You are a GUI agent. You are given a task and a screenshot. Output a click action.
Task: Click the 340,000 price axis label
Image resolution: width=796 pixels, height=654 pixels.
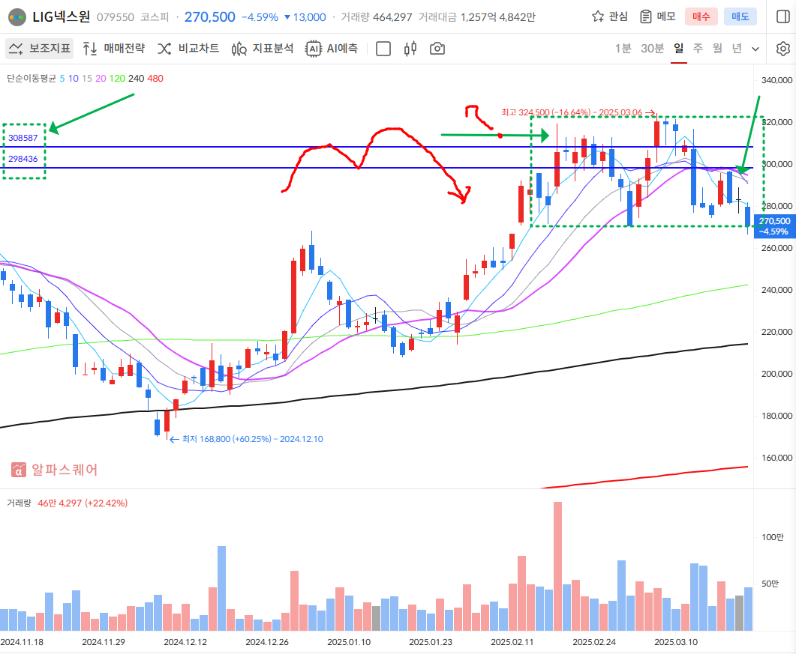click(x=777, y=80)
